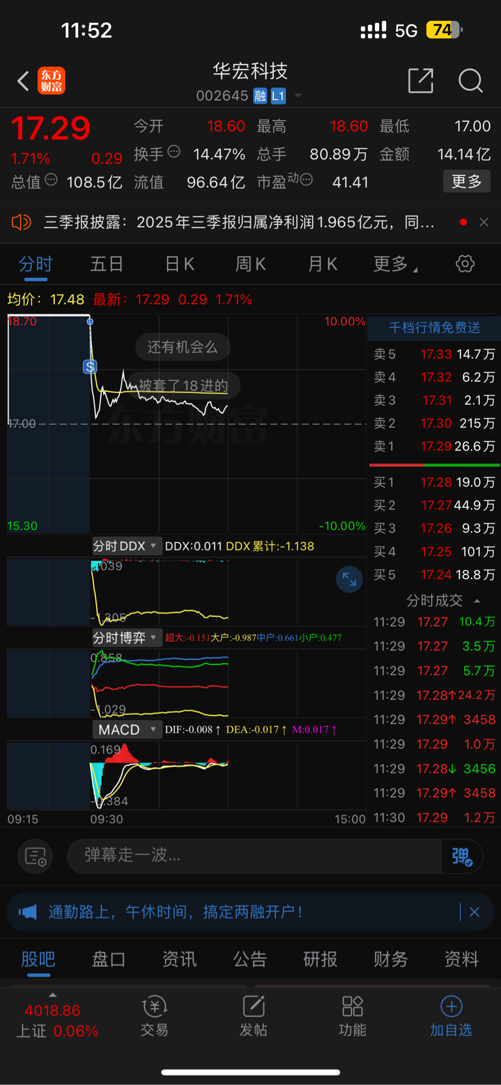Go back using the left arrow
501x1085 pixels.
point(23,81)
